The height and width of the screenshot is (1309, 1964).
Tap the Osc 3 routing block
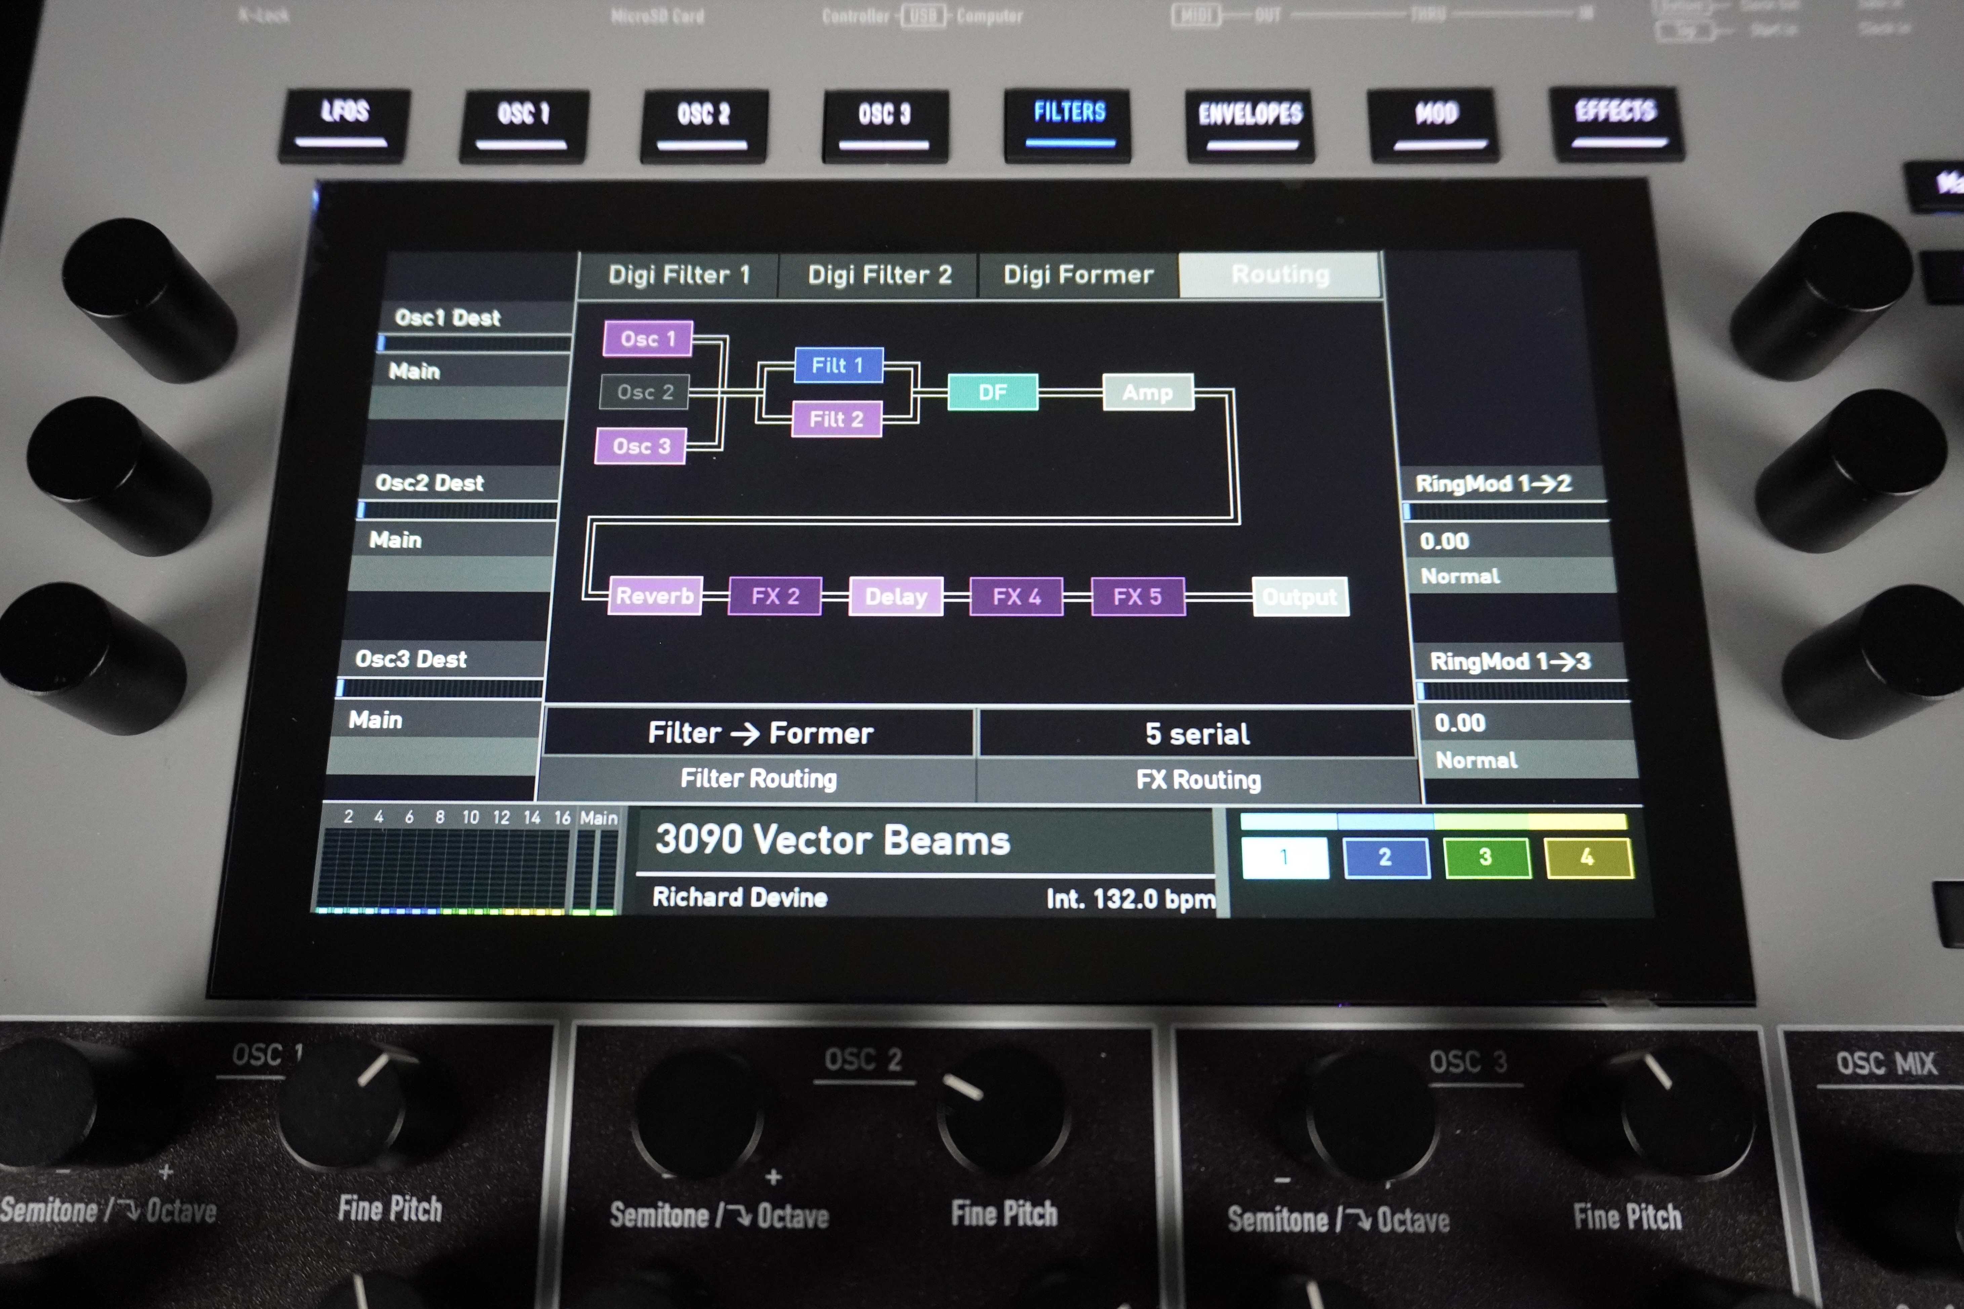click(x=641, y=446)
